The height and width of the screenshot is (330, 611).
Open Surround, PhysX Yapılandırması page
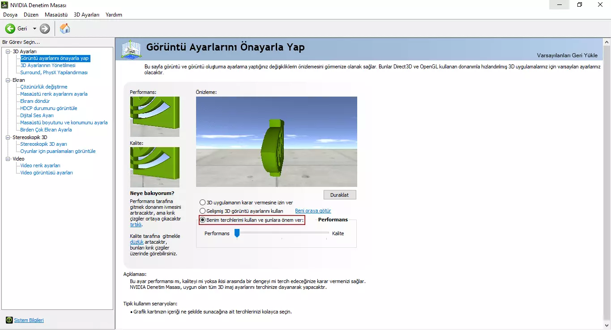54,72
